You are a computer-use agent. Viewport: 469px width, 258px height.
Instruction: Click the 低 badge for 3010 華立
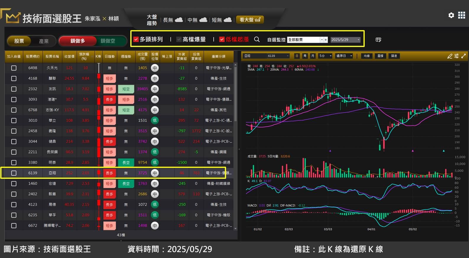point(155,121)
